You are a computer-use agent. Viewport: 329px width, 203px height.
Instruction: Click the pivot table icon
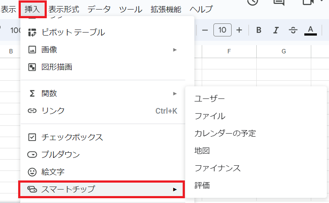32,32
